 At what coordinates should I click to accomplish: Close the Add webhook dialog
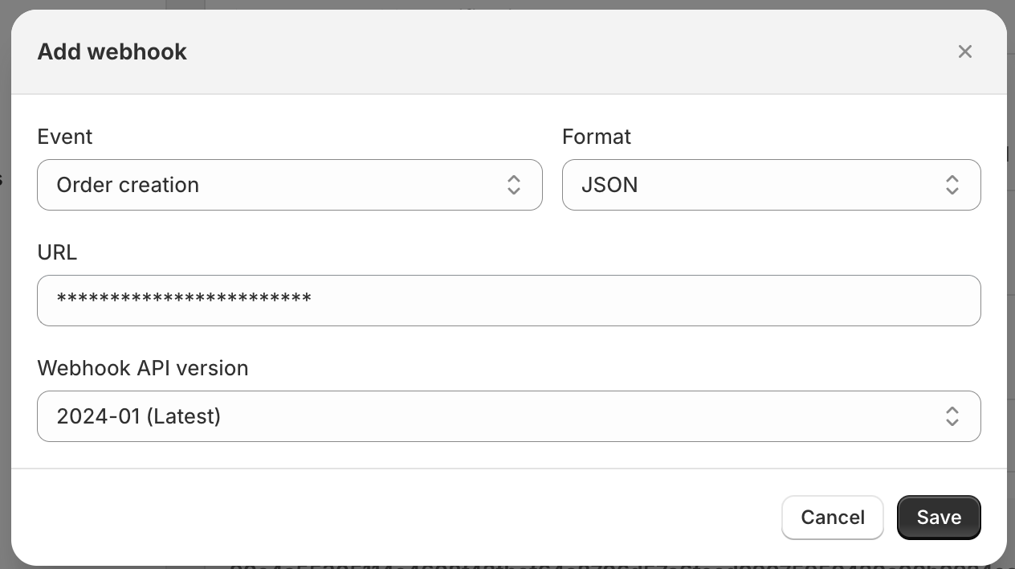964,51
